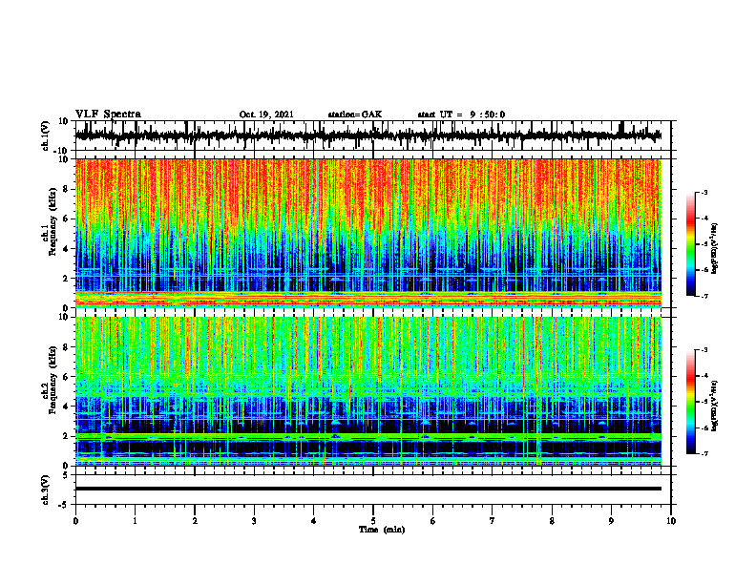Click time axis tick label "1"

point(135,521)
